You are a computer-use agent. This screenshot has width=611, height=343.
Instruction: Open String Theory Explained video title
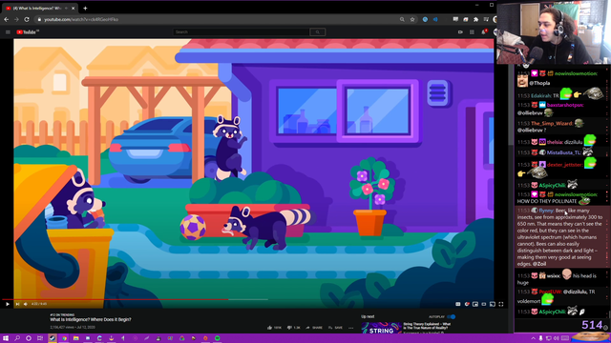(x=427, y=326)
